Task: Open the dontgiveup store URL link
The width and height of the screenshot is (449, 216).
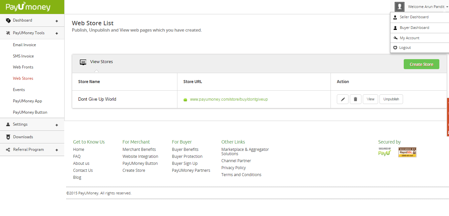Action: point(229,99)
